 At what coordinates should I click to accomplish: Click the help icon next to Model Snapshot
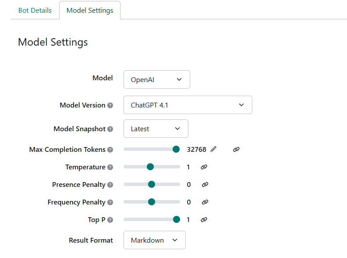[110, 129]
